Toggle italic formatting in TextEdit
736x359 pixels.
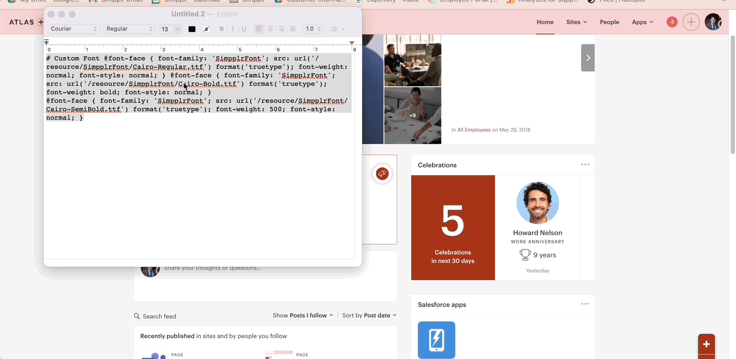(232, 29)
